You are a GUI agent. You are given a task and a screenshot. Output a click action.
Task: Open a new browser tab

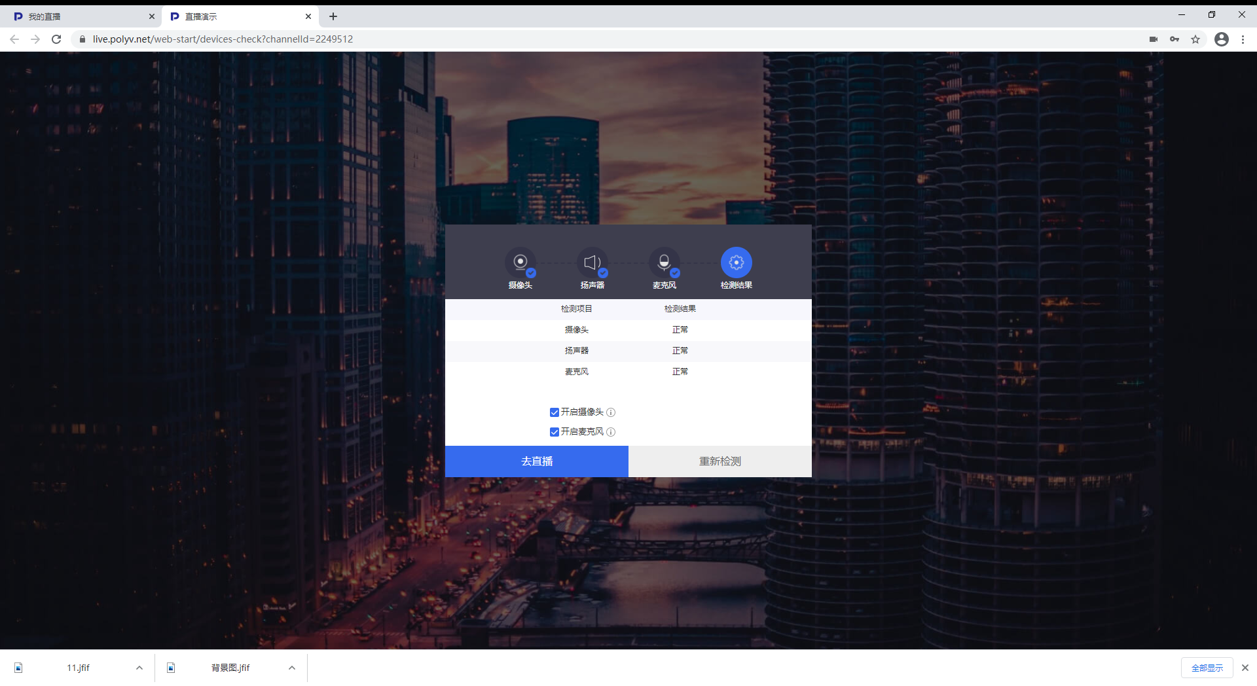pyautogui.click(x=333, y=16)
